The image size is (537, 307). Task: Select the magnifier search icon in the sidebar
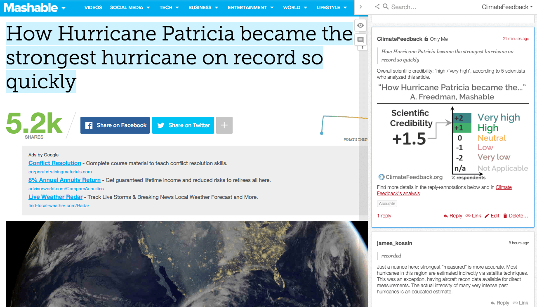[x=386, y=7]
